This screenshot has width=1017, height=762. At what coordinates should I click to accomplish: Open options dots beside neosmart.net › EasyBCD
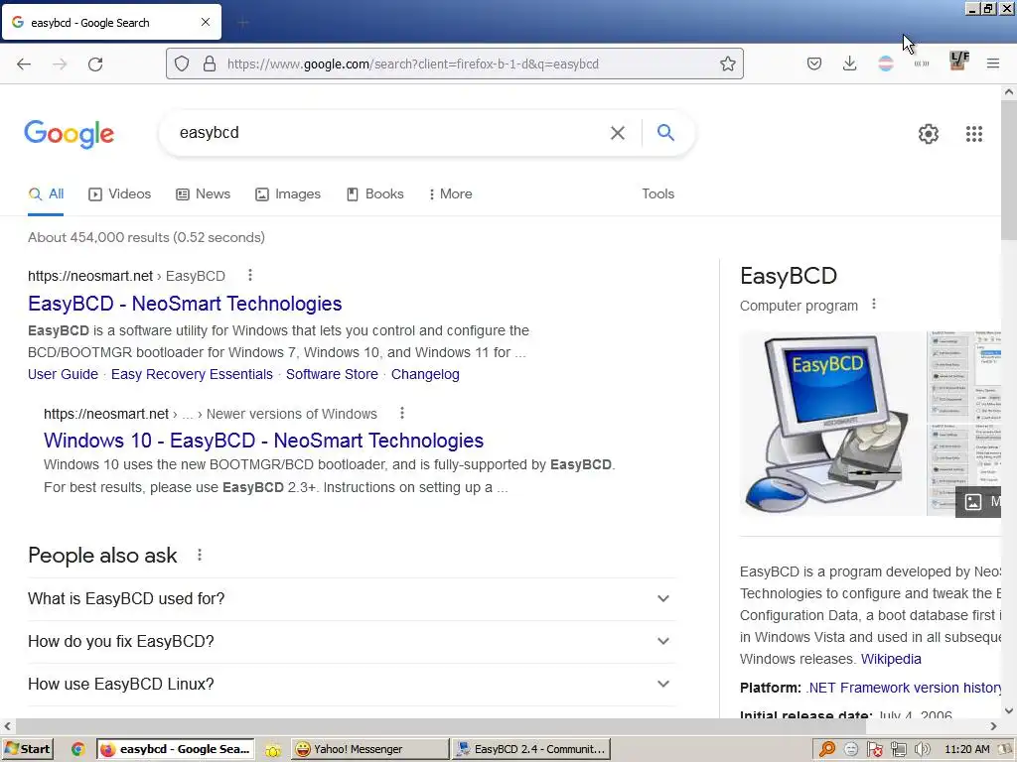point(249,276)
